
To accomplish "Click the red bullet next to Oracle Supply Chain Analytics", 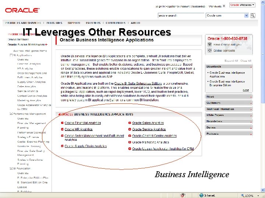I will point(62,146).
